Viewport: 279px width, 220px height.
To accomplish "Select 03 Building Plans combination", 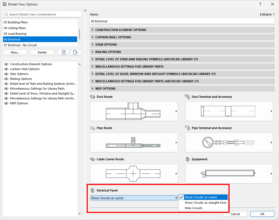I will coord(40,22).
